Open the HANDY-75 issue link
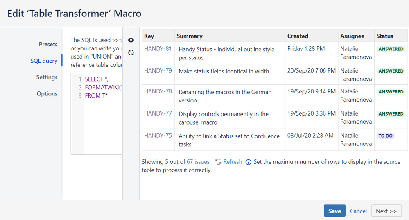 [x=158, y=136]
